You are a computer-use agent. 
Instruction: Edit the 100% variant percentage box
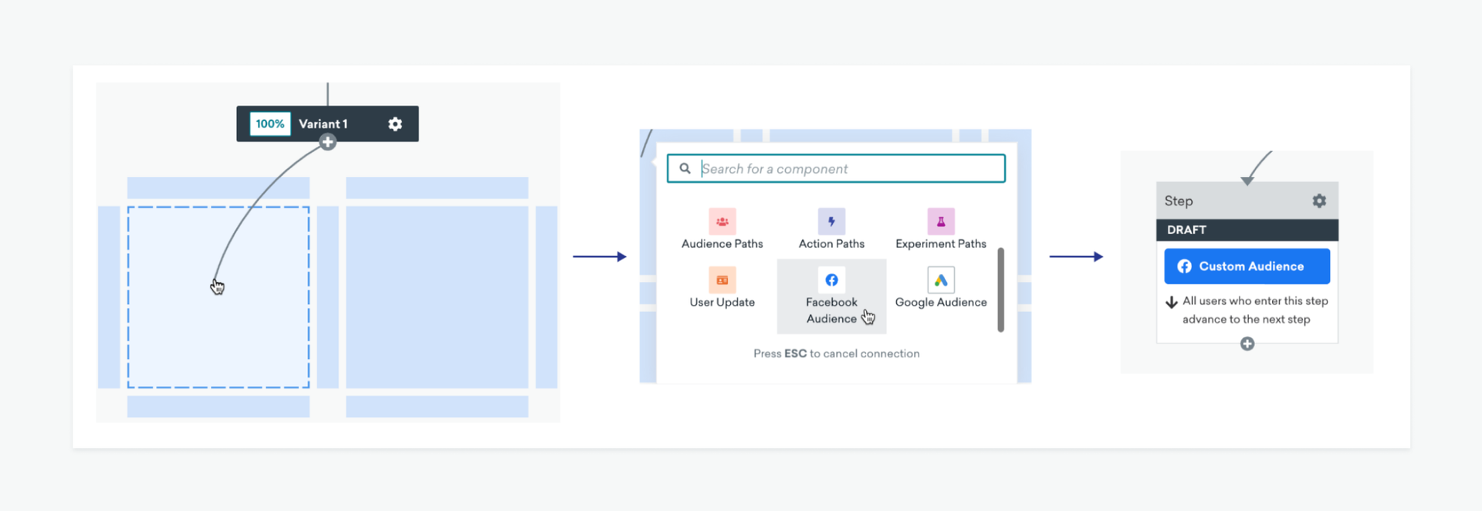tap(270, 124)
